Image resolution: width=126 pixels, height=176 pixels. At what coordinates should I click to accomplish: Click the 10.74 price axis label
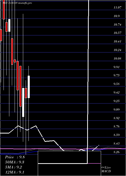118,25
